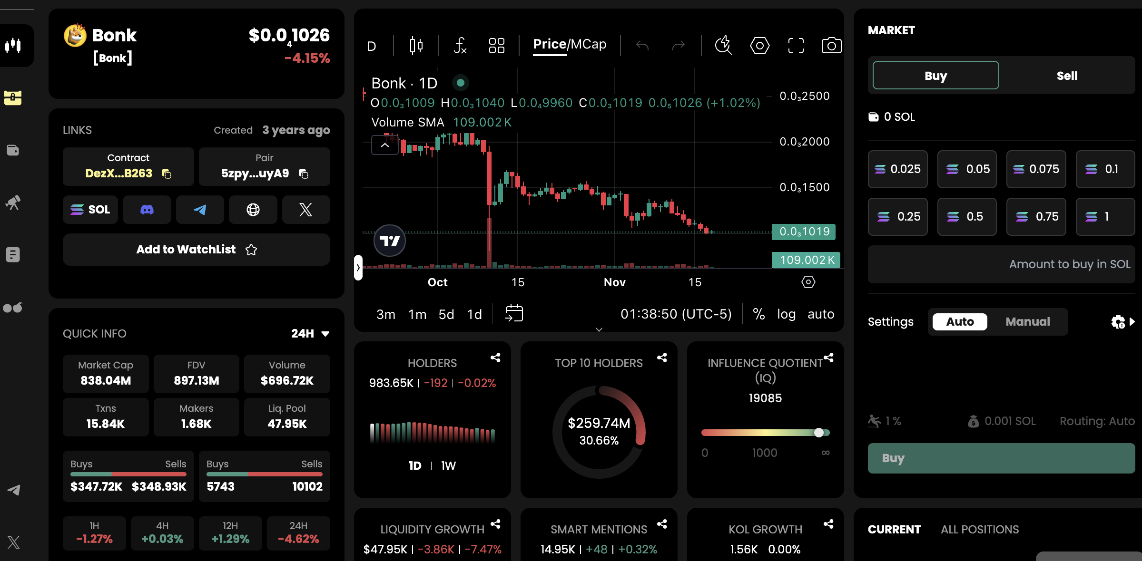
Task: Switch to the Sell tab
Action: tap(1067, 75)
